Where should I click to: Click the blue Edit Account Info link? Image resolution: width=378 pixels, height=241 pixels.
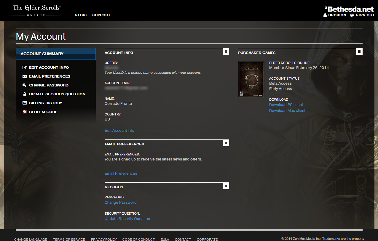[x=119, y=131]
